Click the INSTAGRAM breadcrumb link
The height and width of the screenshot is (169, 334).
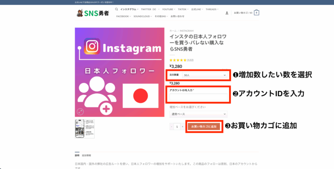coord(187,31)
